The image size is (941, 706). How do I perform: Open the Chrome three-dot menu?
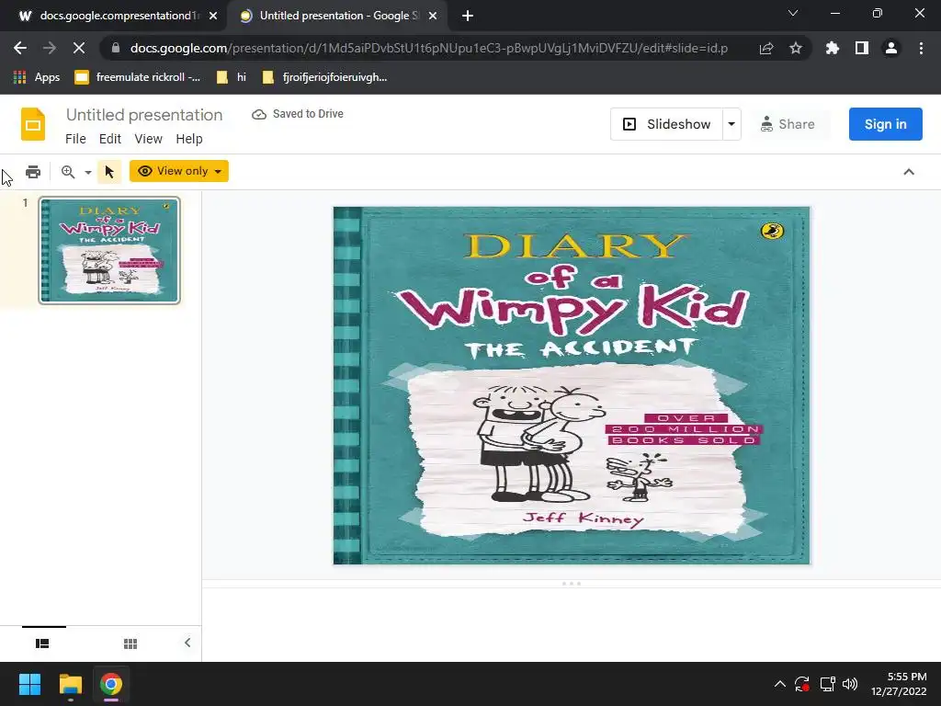pyautogui.click(x=921, y=48)
